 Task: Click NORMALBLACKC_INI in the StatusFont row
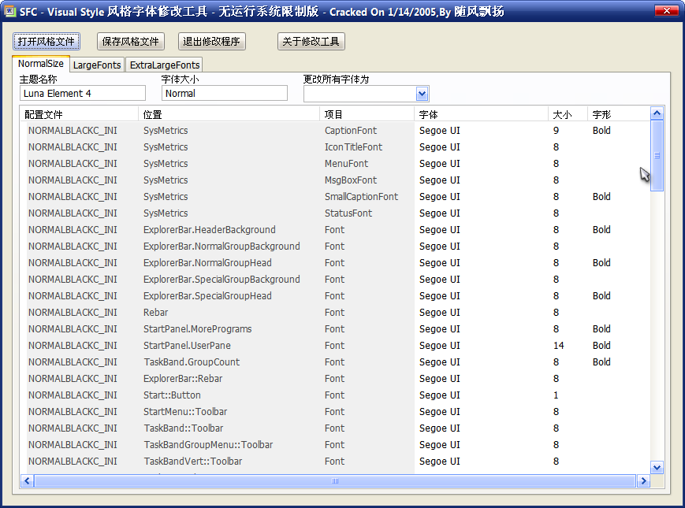73,213
